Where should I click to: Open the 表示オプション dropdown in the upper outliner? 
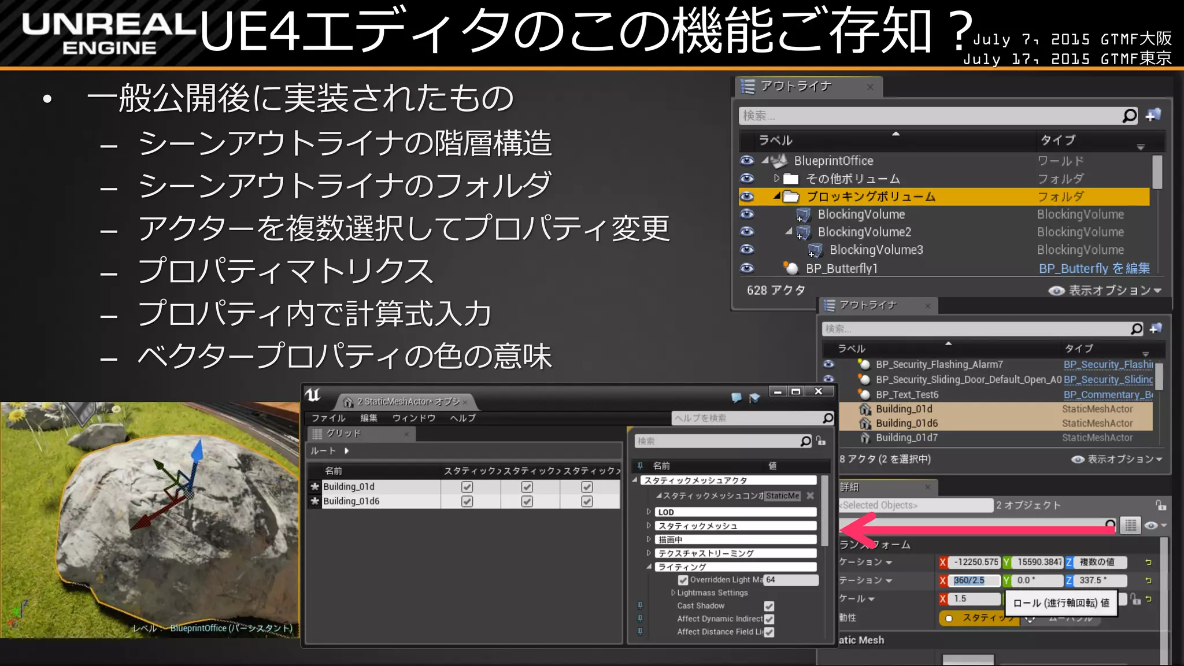1104,290
